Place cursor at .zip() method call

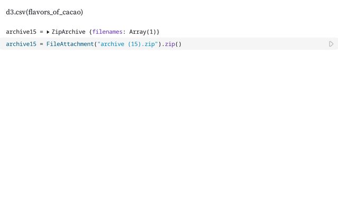(168, 44)
